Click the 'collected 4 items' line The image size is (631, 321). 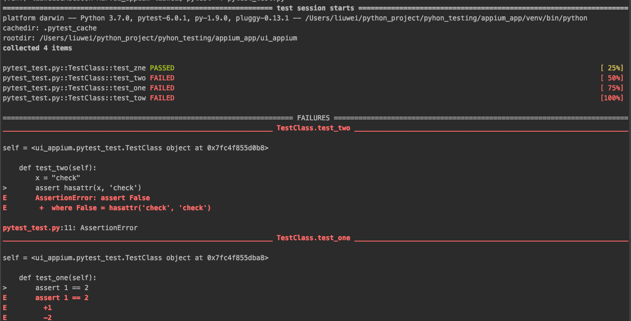pos(37,48)
